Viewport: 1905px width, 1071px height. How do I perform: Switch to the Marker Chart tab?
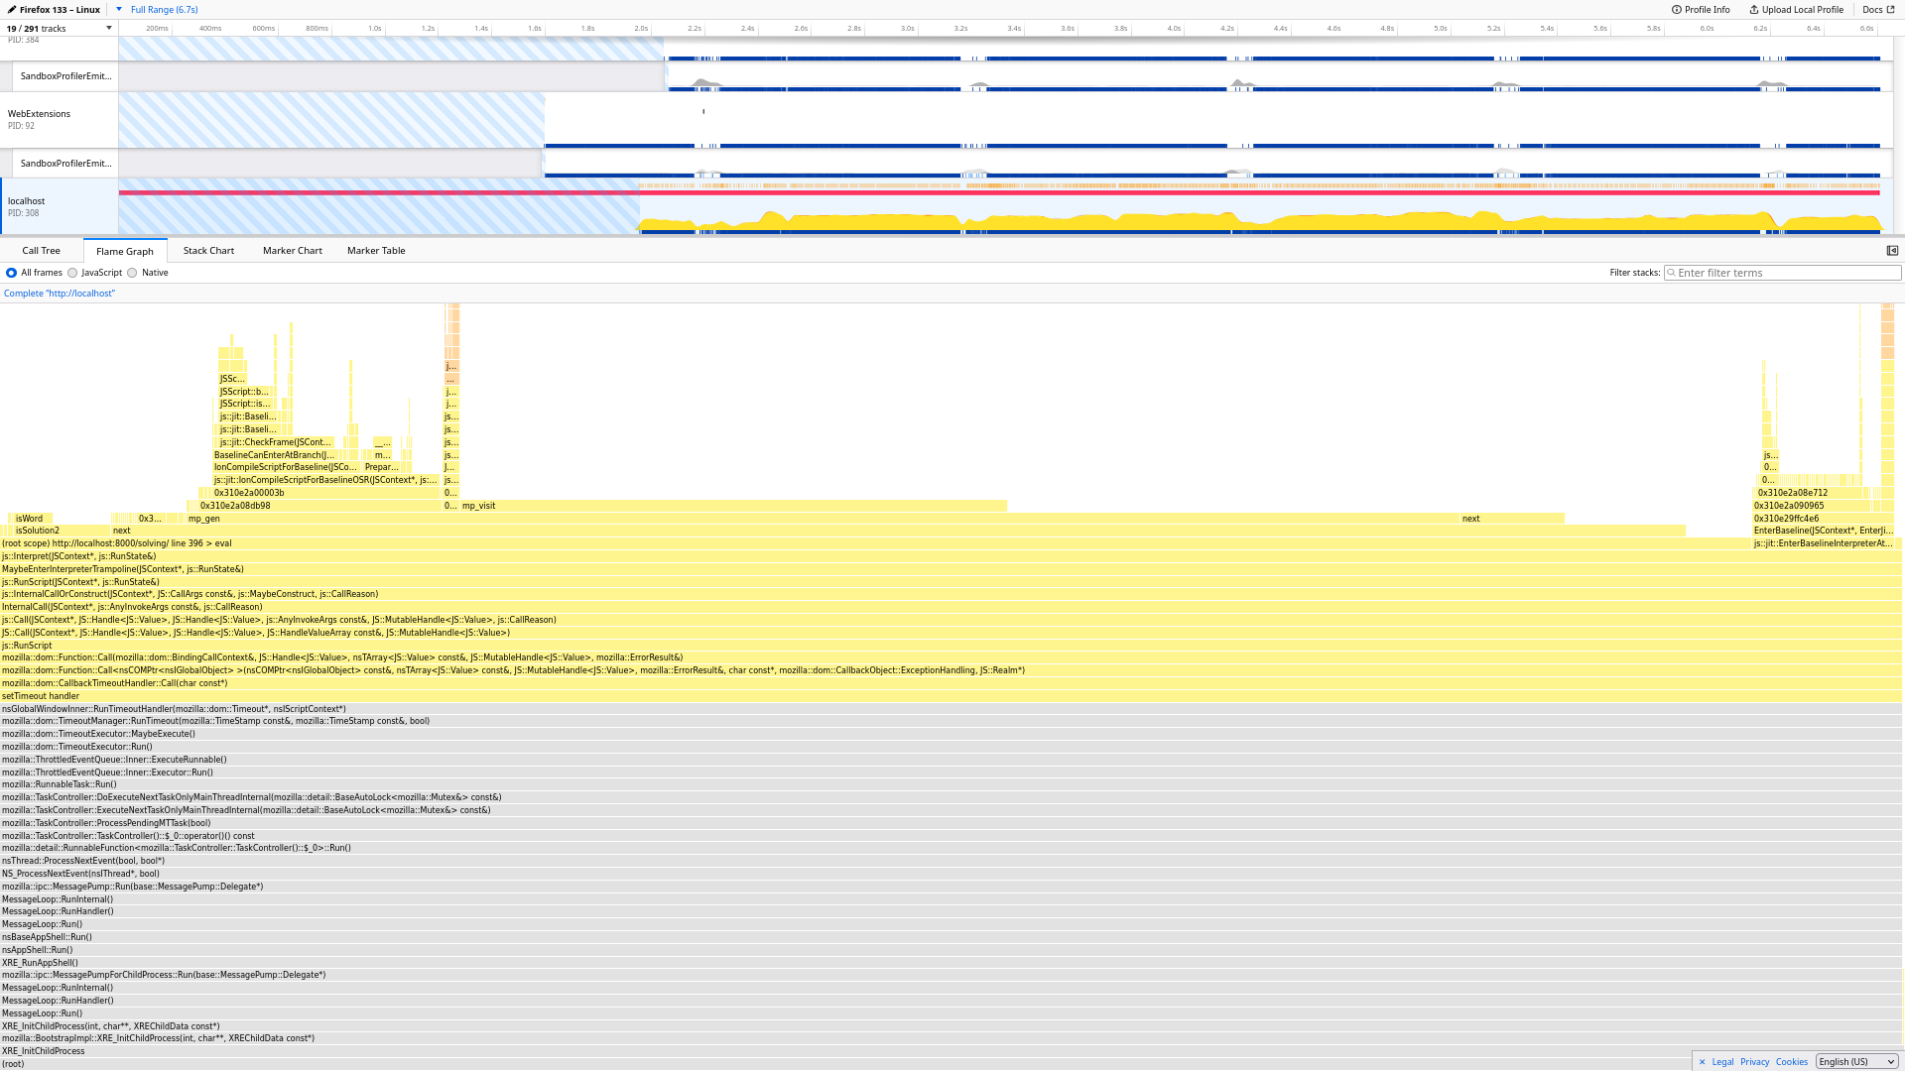pyautogui.click(x=292, y=251)
